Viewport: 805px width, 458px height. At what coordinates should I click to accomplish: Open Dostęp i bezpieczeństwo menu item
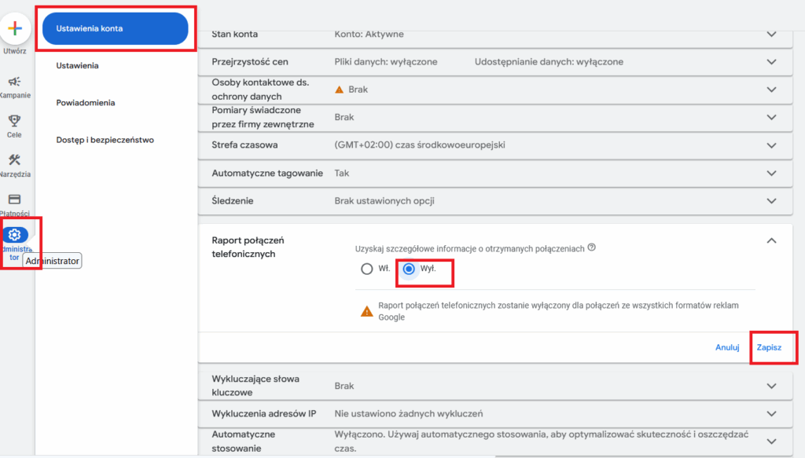(x=105, y=140)
